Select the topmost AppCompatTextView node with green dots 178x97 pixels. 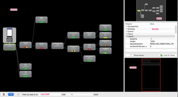coord(106,28)
